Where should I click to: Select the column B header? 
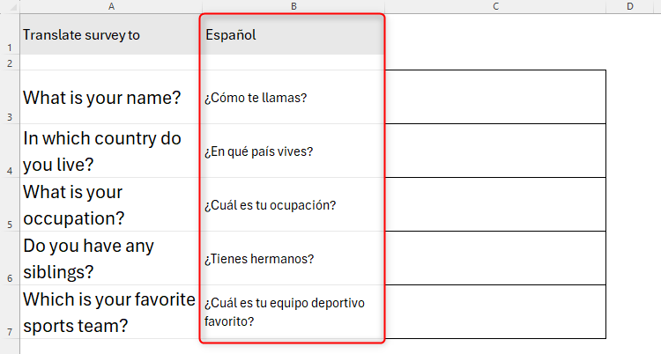[x=293, y=7]
